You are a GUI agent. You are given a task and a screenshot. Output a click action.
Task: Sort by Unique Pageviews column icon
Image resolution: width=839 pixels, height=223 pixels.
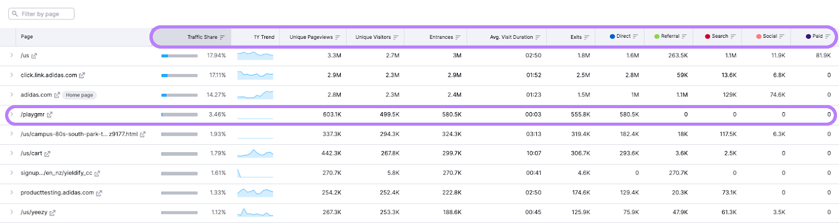click(x=338, y=37)
